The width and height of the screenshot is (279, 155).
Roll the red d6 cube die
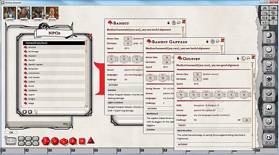click(x=82, y=141)
